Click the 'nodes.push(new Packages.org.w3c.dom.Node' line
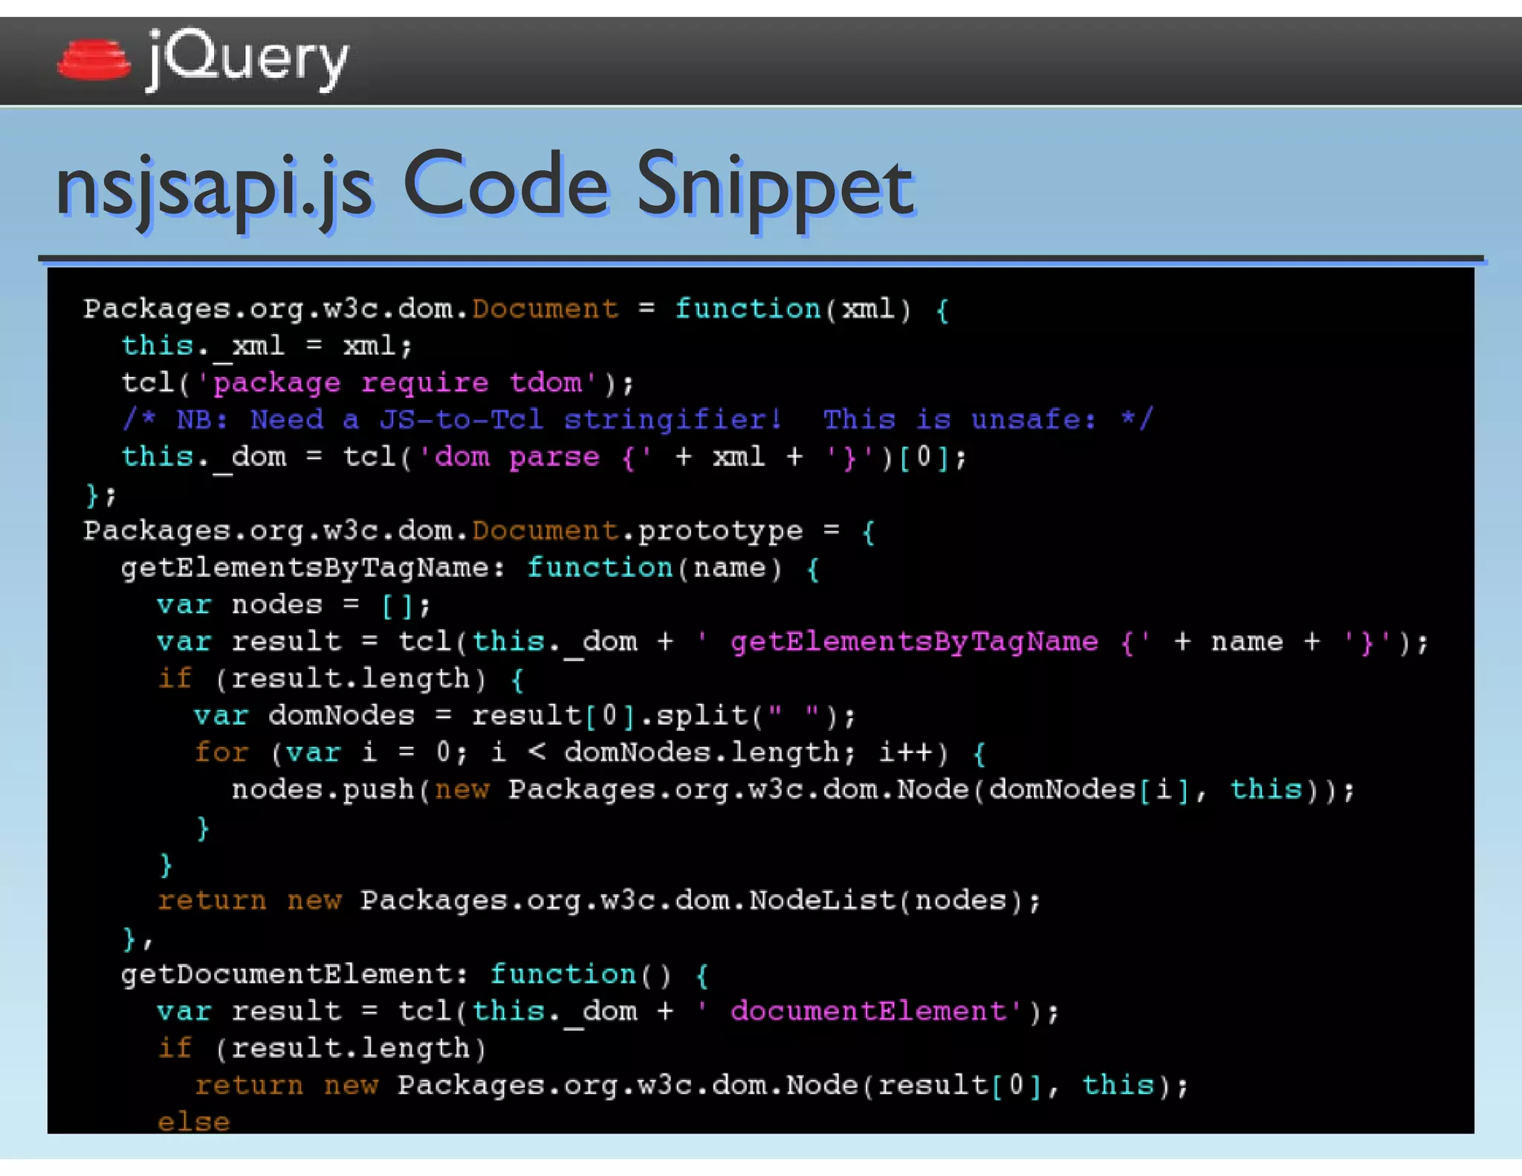This screenshot has width=1522, height=1176. (x=793, y=790)
